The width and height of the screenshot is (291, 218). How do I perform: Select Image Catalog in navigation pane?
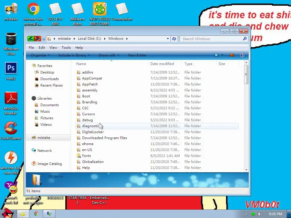tap(49, 164)
